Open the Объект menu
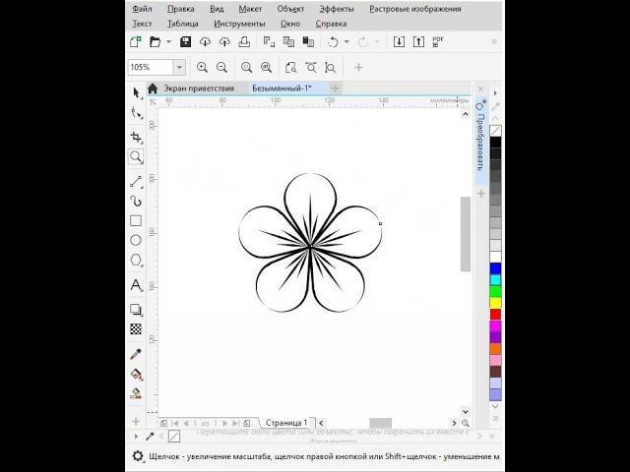Screen dimensions: 630x472 click(290, 9)
